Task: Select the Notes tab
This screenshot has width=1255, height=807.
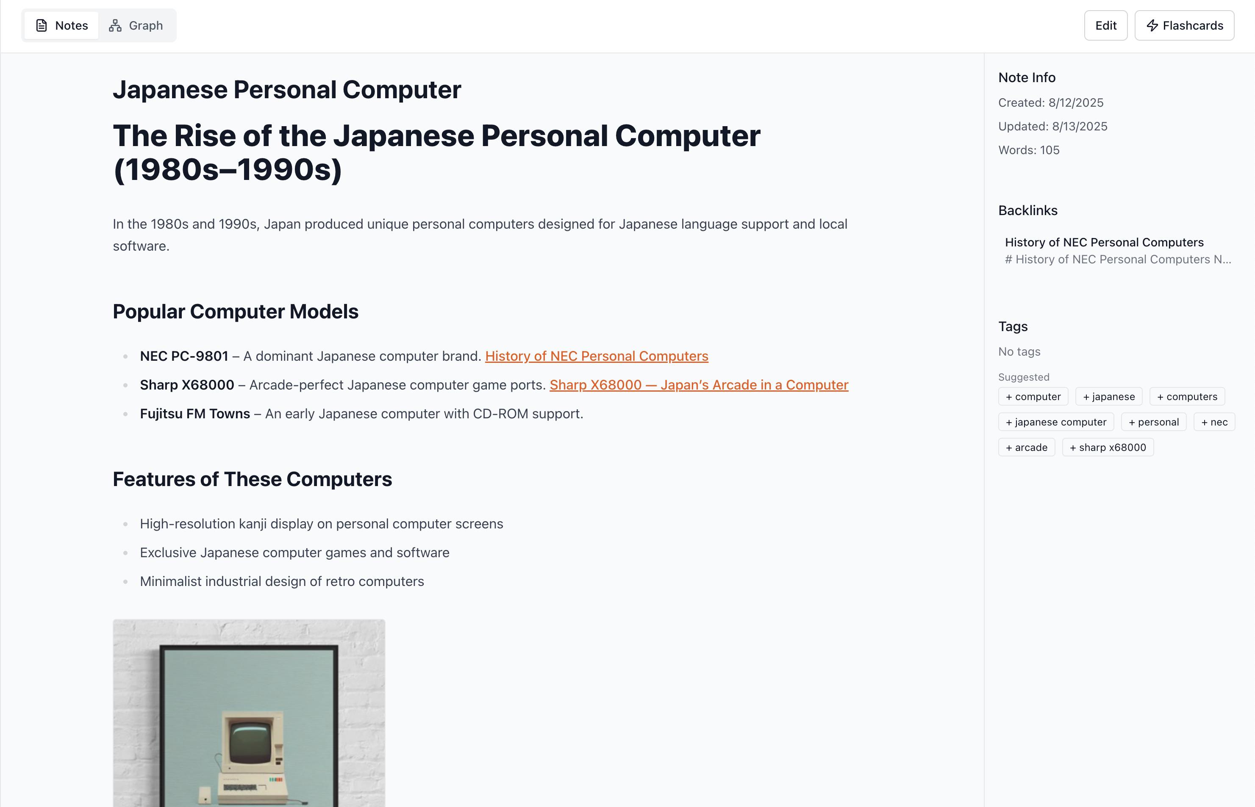Action: click(x=61, y=26)
